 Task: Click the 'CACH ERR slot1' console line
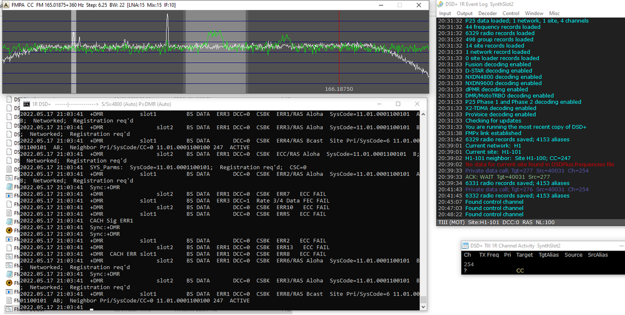pos(133,254)
